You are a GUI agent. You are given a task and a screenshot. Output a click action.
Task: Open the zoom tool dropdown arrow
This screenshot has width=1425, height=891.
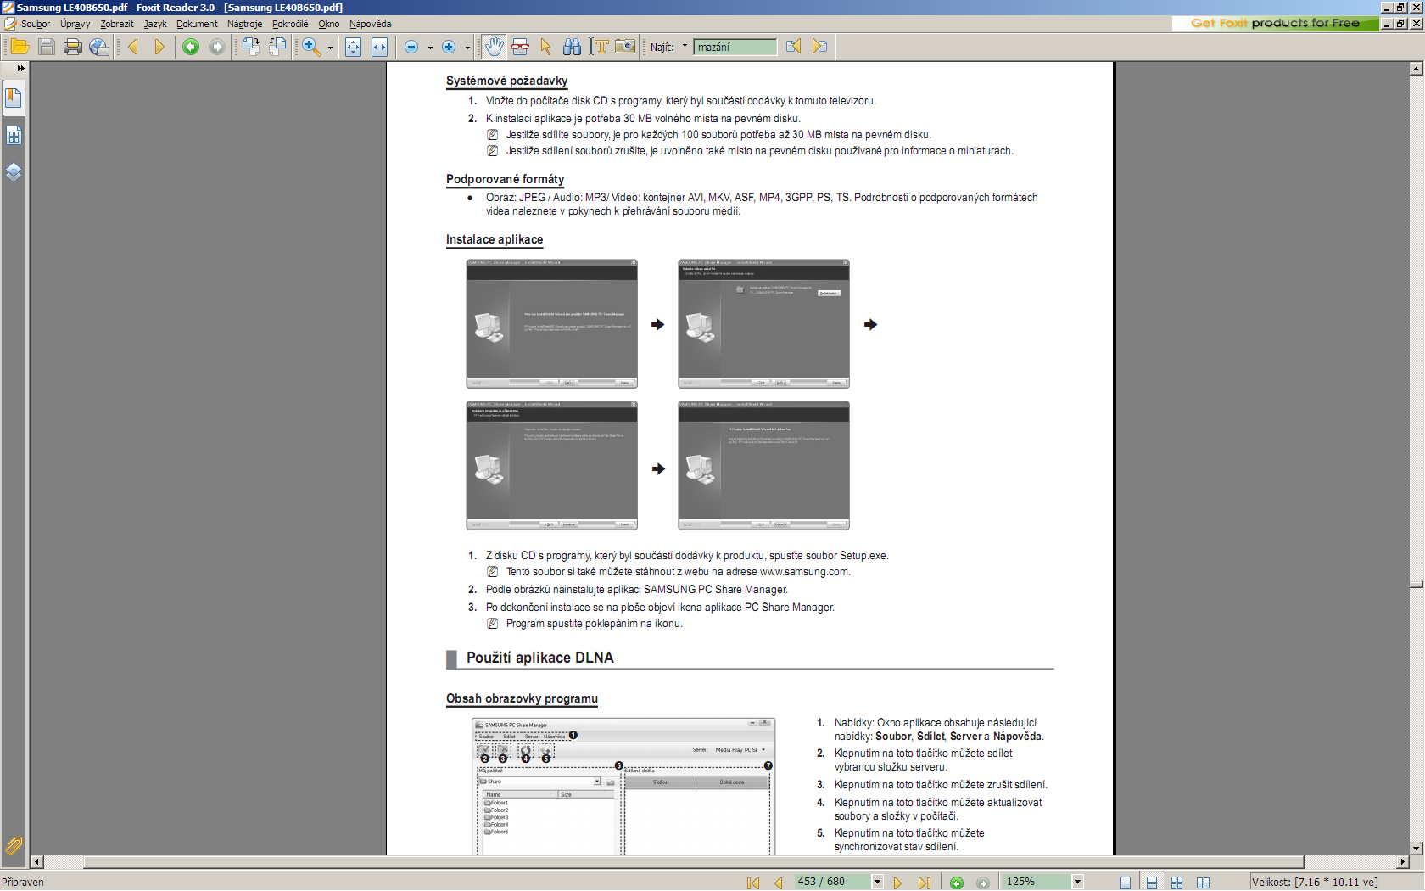pos(330,48)
